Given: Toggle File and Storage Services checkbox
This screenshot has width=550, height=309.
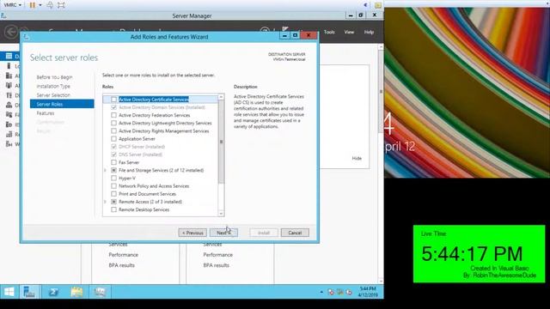Looking at the screenshot, I should 113,170.
